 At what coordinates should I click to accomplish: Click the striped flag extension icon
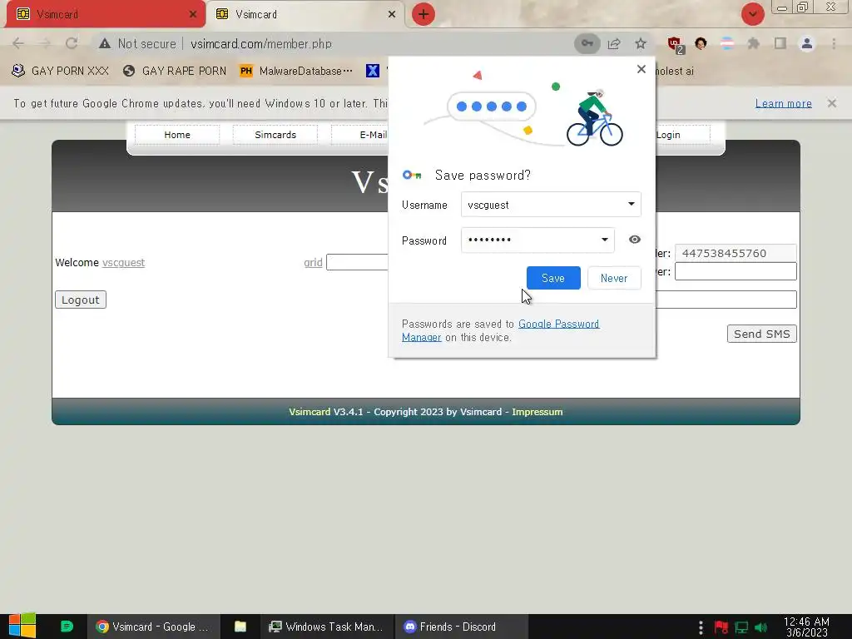click(x=727, y=43)
